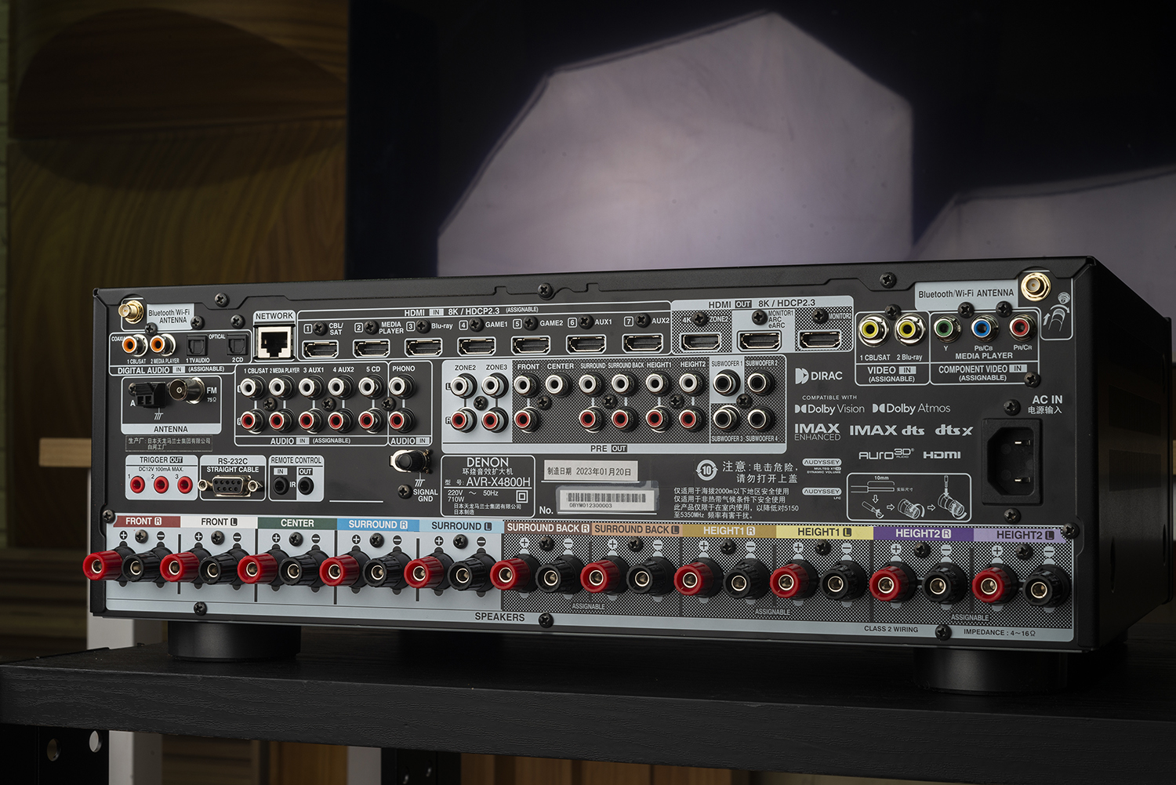Click the HEIGHT2 R speaker label

924,533
